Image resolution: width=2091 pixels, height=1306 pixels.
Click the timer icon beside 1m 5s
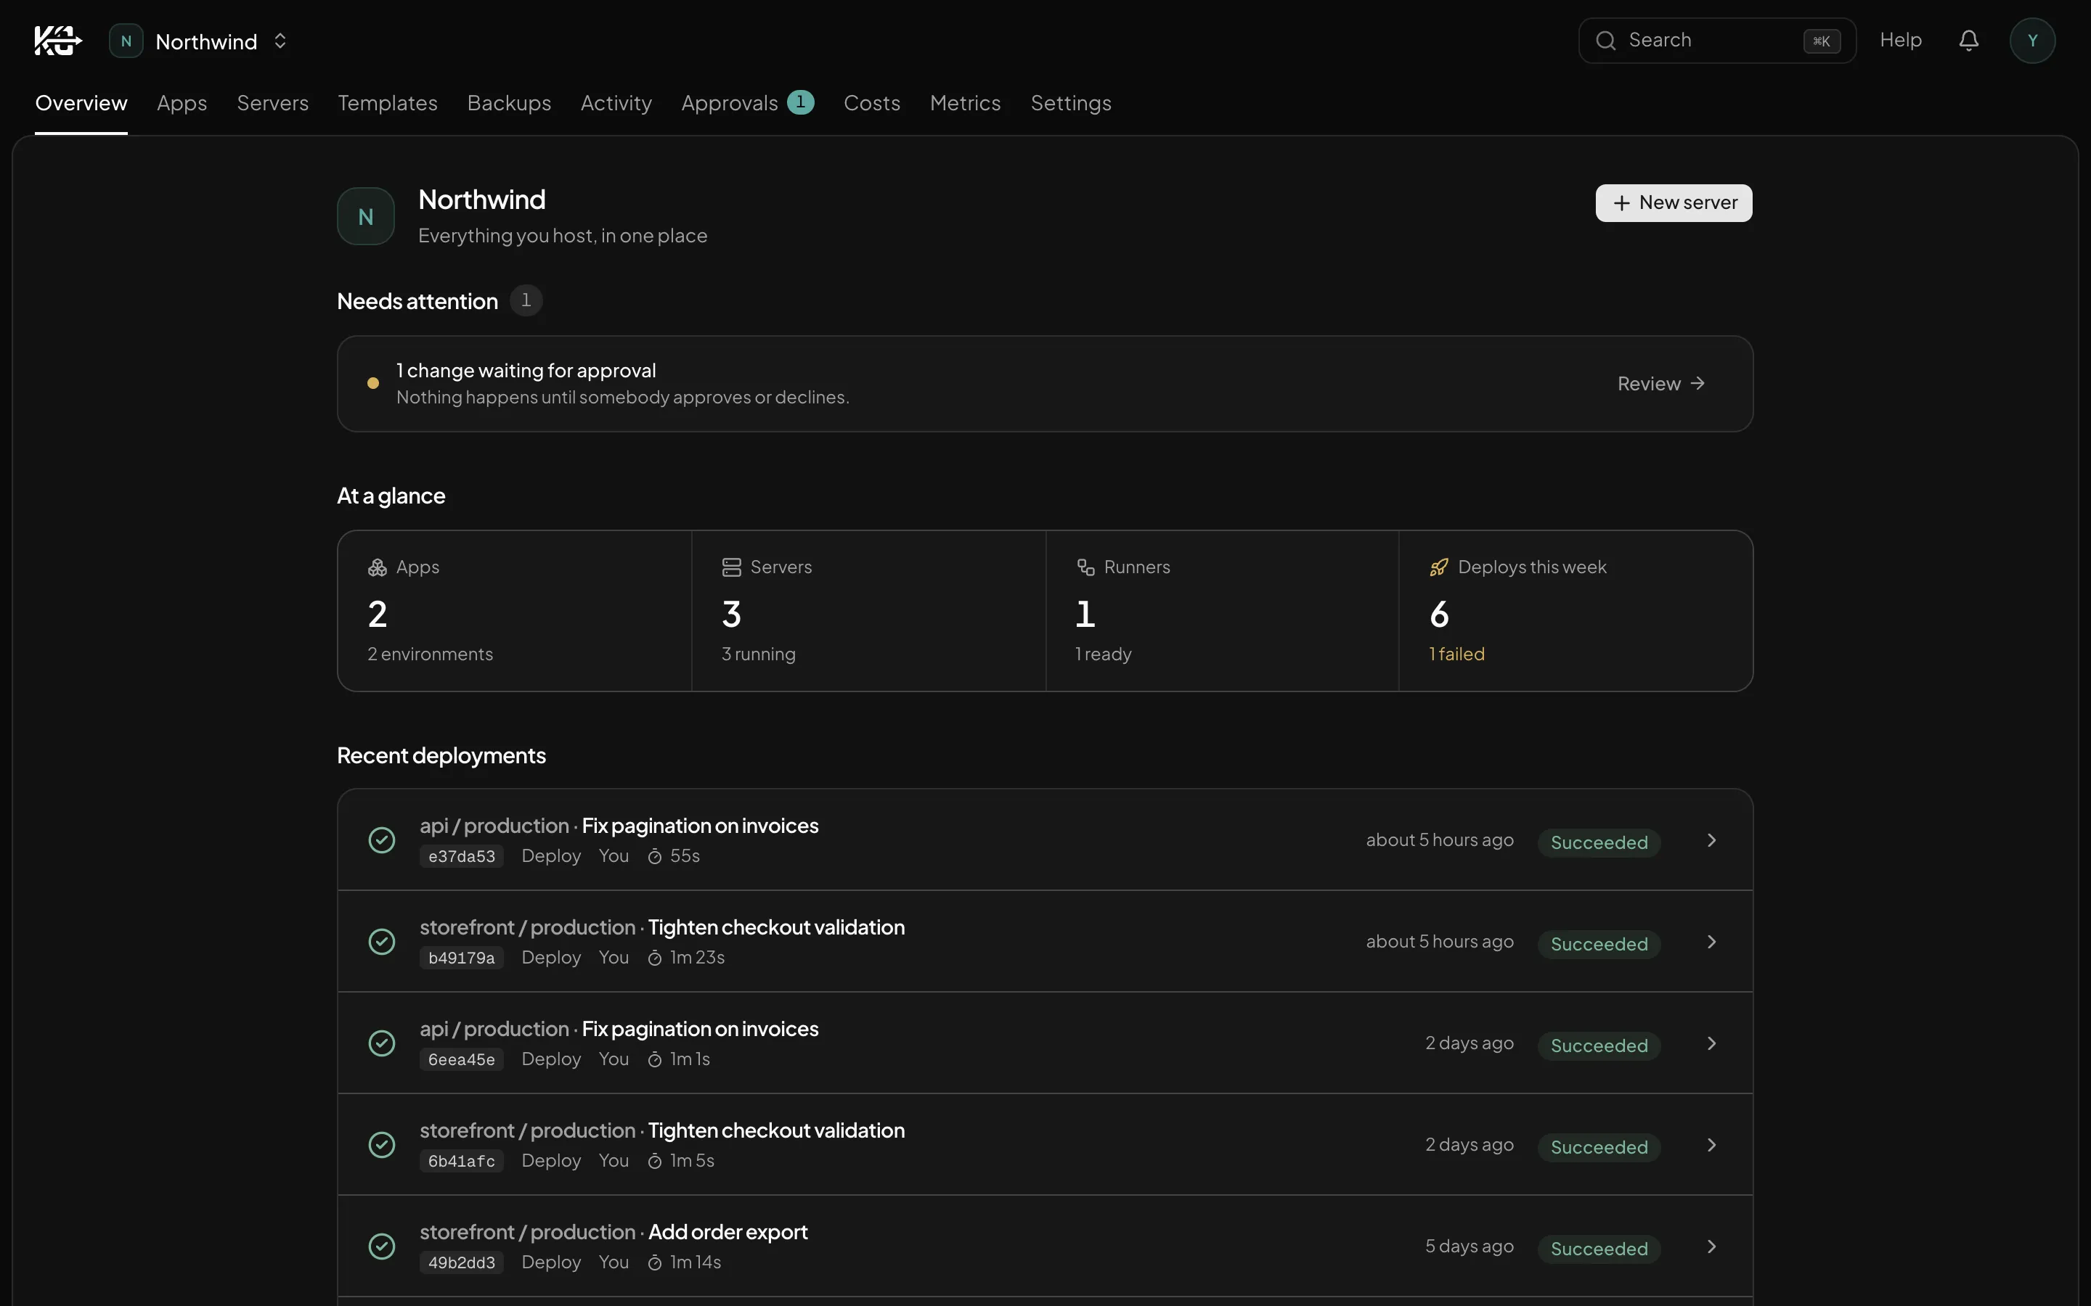(655, 1161)
